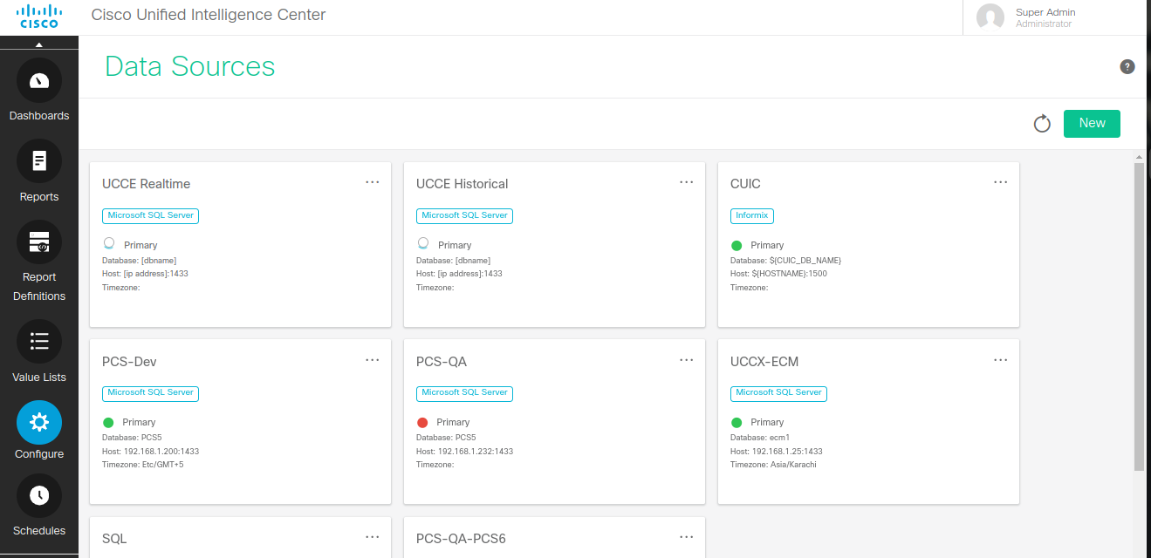
Task: Go to Report Definitions icon
Action: click(39, 242)
